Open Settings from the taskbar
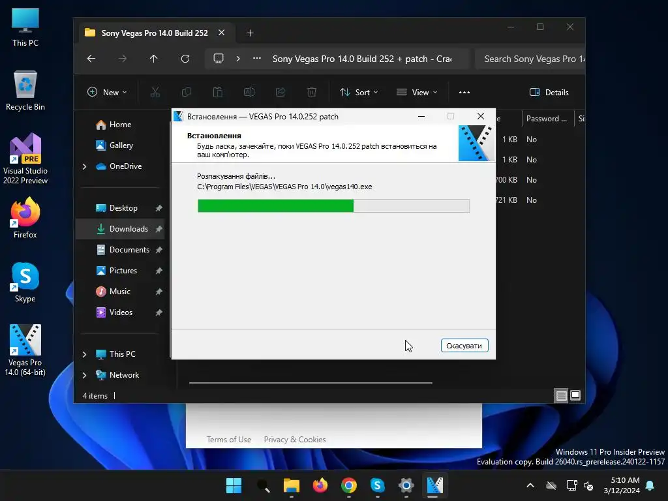This screenshot has height=501, width=668. (406, 485)
